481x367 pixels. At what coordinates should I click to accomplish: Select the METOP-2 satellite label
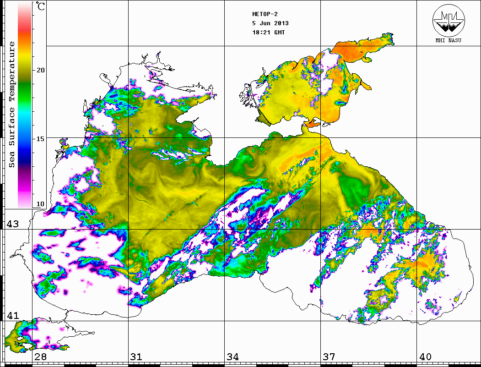tap(265, 14)
